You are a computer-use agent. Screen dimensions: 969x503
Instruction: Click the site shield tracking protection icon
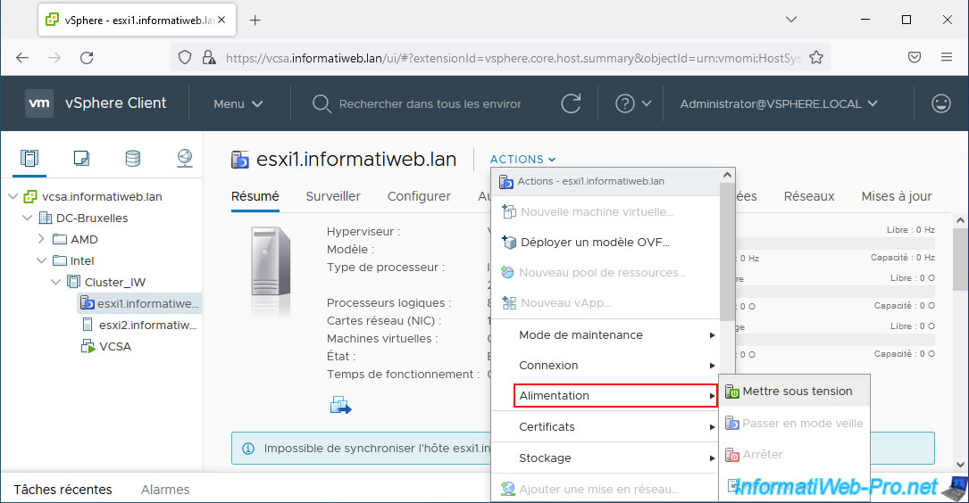point(185,57)
